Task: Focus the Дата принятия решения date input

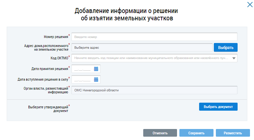Action: pyautogui.click(x=82, y=69)
